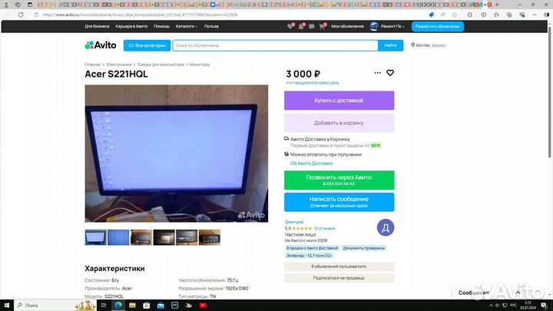Click the main monitor photo
The width and height of the screenshot is (553, 311).
177,154
